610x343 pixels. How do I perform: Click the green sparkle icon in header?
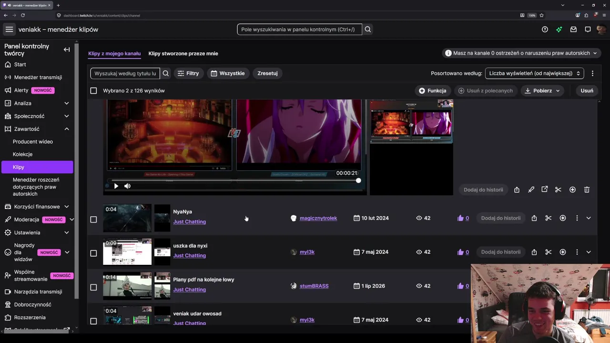(559, 30)
